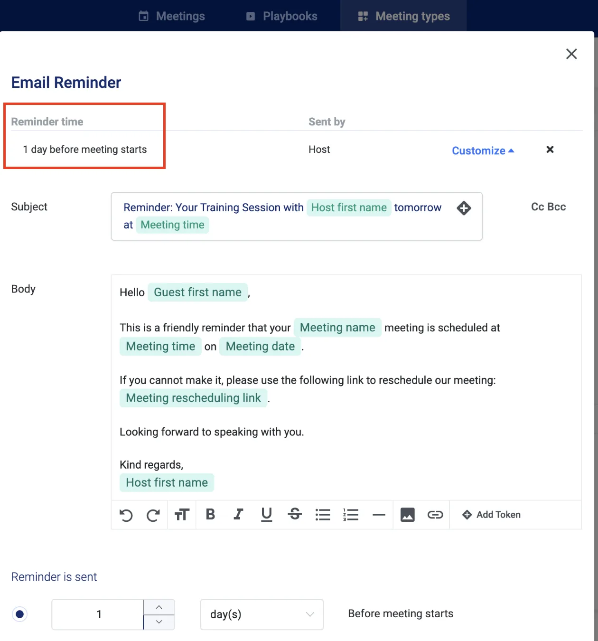Image resolution: width=598 pixels, height=641 pixels.
Task: Select the before meeting starts radio button
Action: (x=19, y=614)
